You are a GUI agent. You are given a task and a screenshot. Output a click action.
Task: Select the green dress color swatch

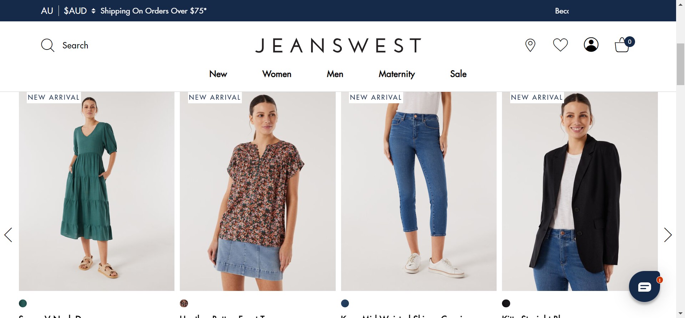pyautogui.click(x=23, y=303)
